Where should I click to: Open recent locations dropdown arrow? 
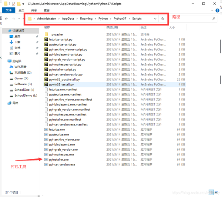[19, 19]
